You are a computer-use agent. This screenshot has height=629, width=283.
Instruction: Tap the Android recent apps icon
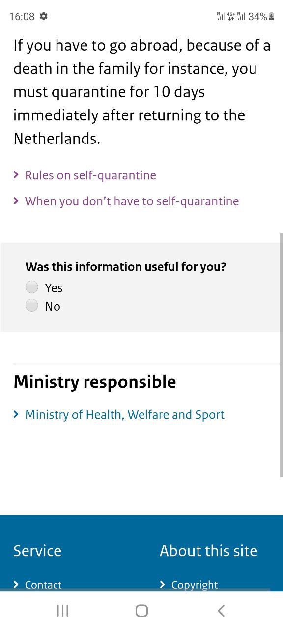coord(62,611)
